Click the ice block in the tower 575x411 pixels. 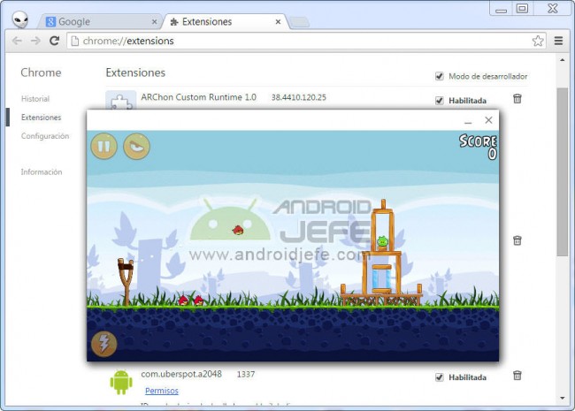tap(382, 279)
